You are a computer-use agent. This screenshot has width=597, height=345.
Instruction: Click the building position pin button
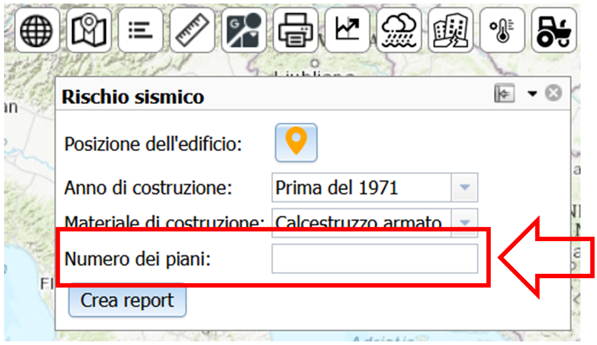[296, 142]
